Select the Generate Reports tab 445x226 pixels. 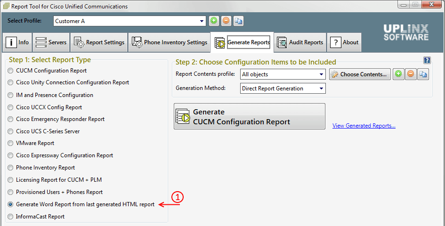tap(242, 42)
